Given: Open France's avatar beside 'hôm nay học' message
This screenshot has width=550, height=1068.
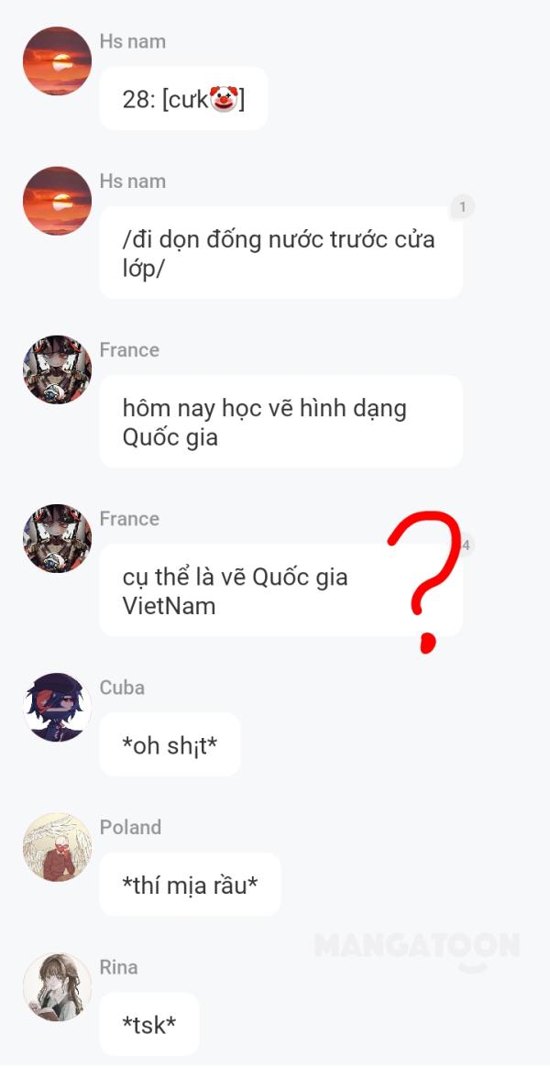Looking at the screenshot, I should coord(57,369).
